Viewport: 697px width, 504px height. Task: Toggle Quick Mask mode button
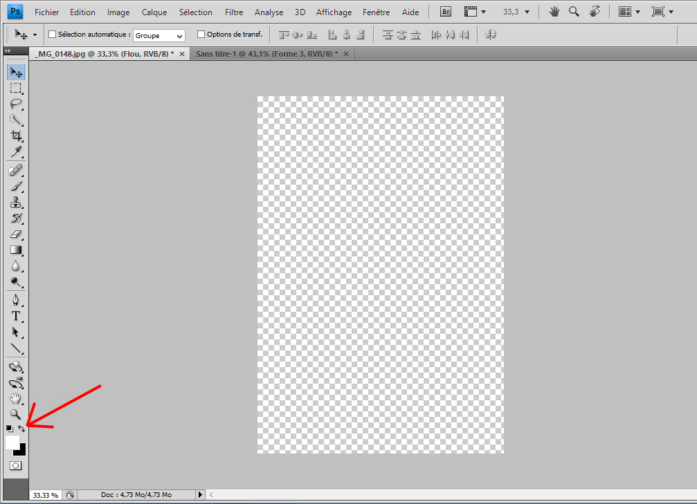tap(15, 466)
